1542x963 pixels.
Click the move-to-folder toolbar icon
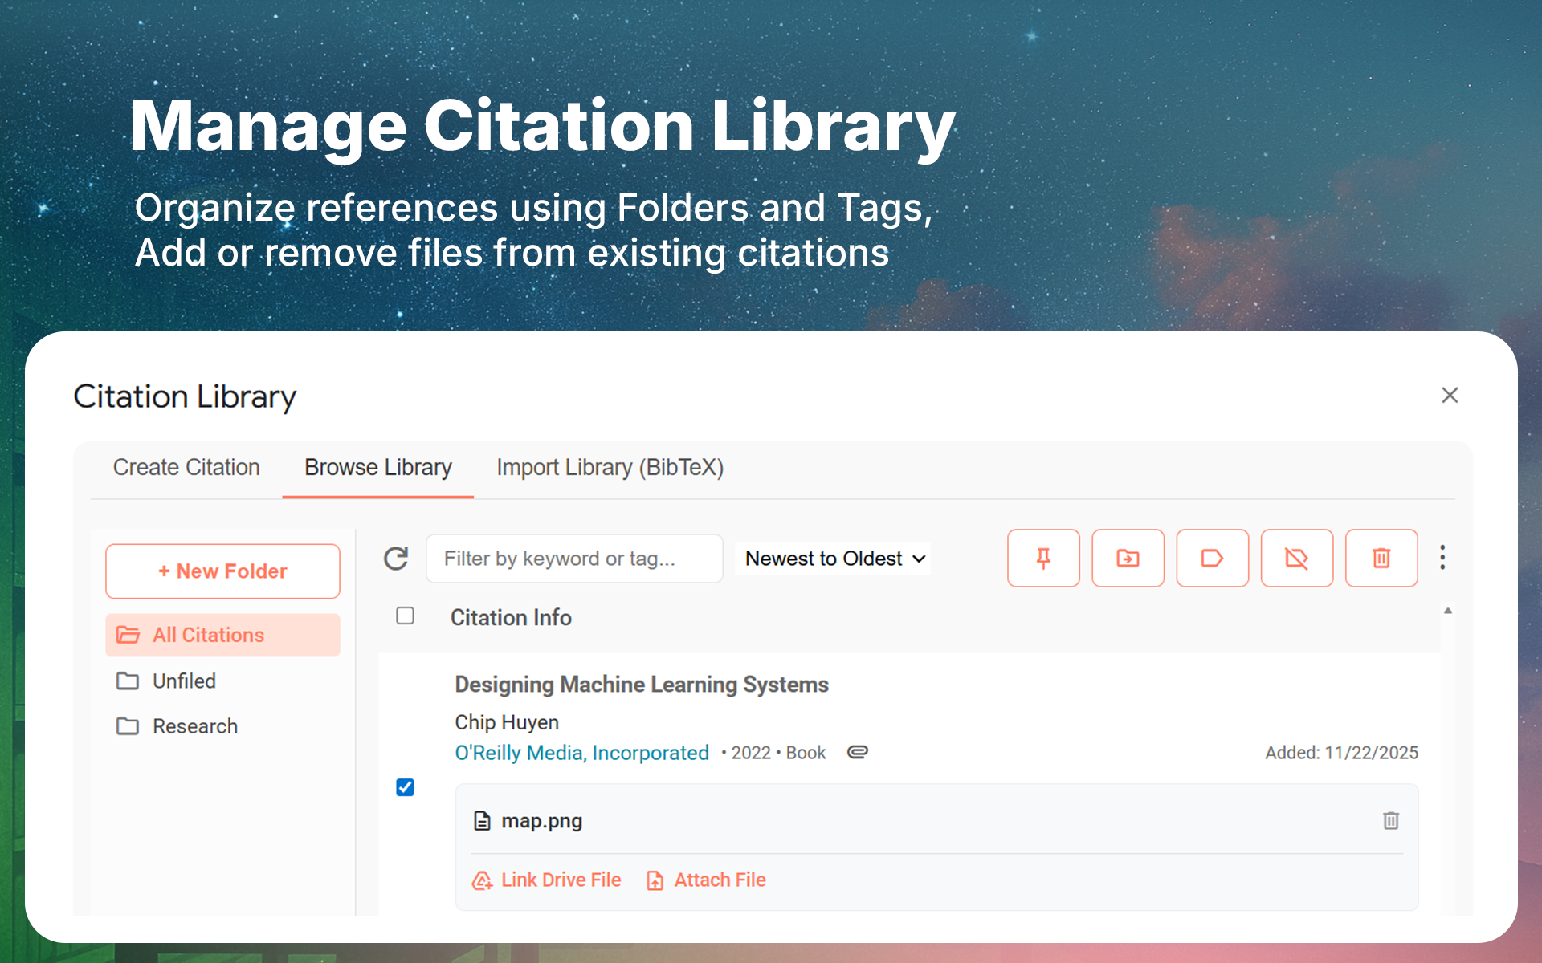[x=1128, y=558]
